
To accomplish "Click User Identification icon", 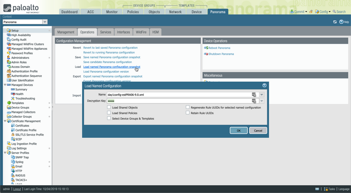I will (9, 80).
